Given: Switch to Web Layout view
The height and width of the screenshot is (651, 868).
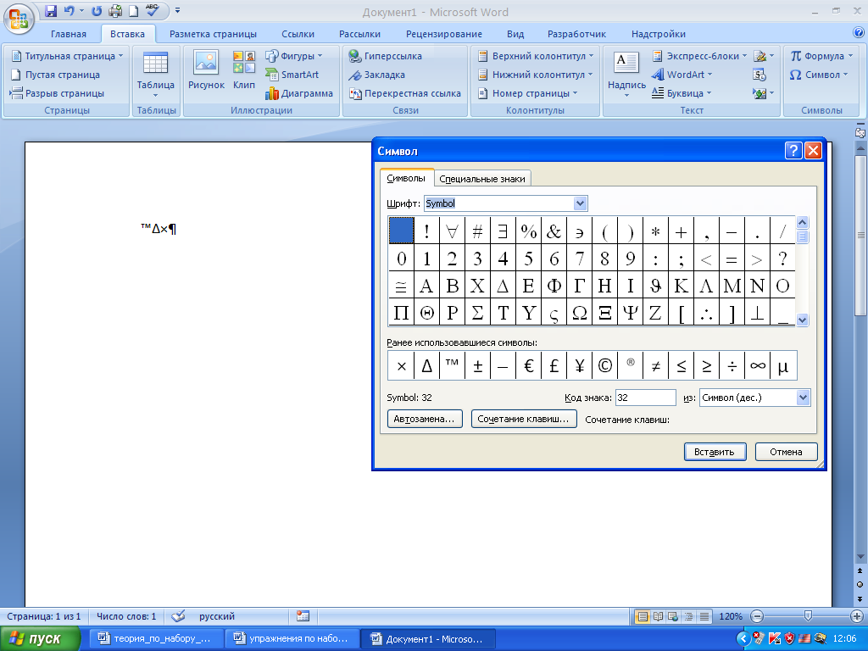Looking at the screenshot, I should 673,616.
